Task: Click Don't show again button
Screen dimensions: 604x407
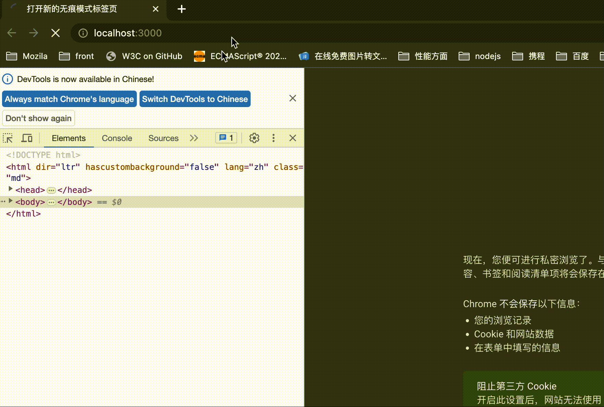Action: coord(38,118)
